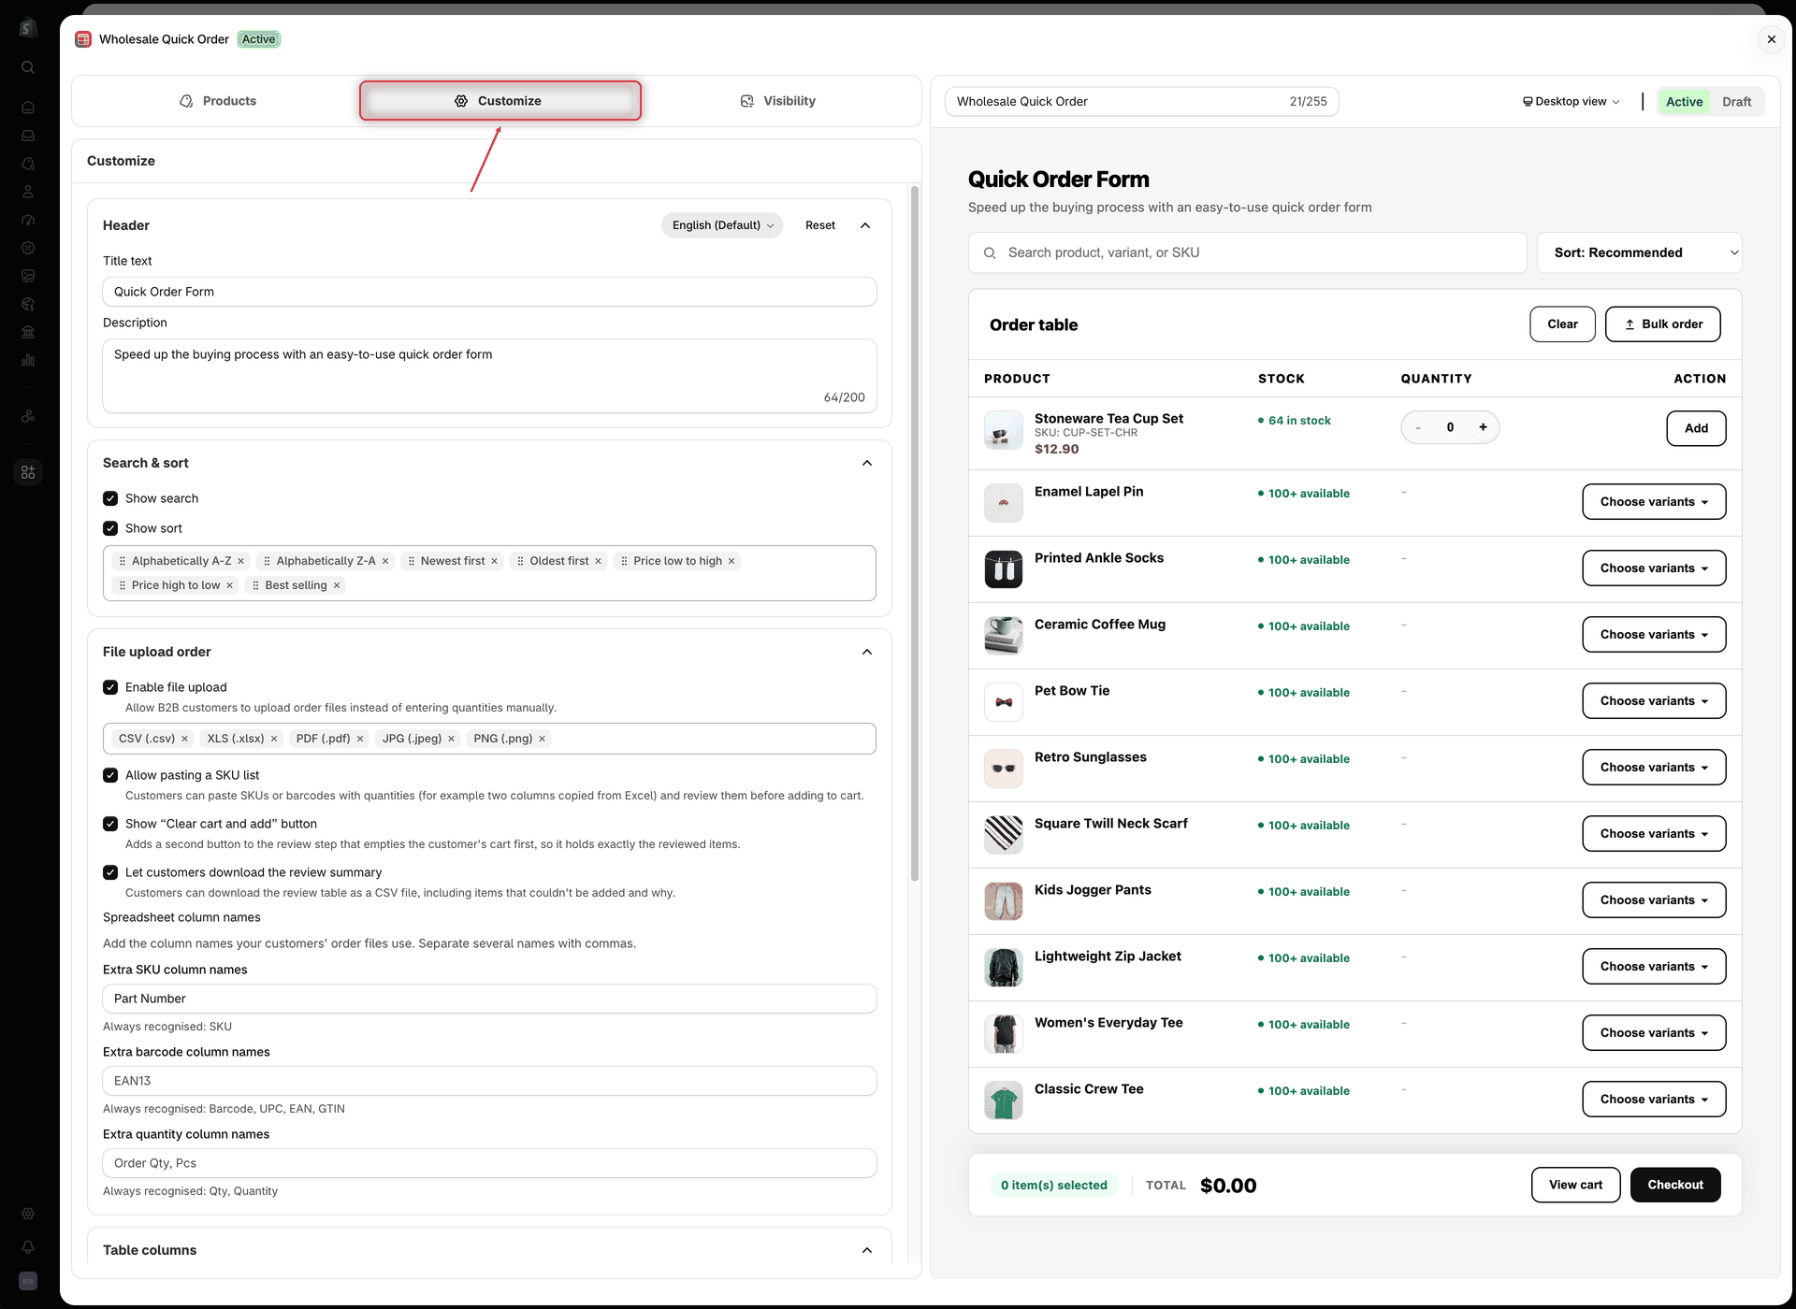Toggle Let customers download the review summary
Image resolution: width=1796 pixels, height=1309 pixels.
coord(110,872)
